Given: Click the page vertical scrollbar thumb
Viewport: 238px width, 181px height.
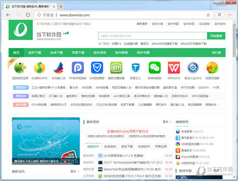Looking at the screenshot, I should click(x=234, y=41).
